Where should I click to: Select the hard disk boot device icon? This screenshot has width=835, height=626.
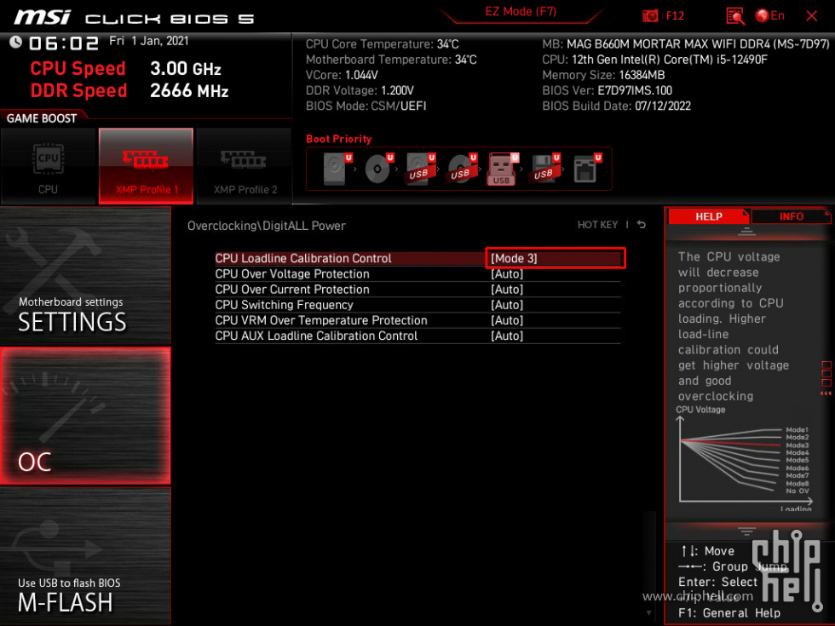[x=337, y=169]
